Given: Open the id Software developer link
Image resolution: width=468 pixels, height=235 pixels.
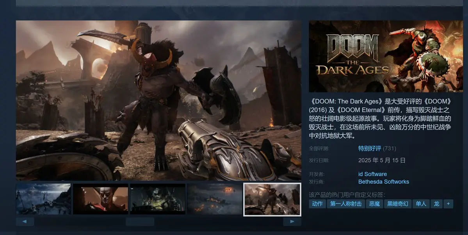Looking at the screenshot, I should click(x=372, y=174).
